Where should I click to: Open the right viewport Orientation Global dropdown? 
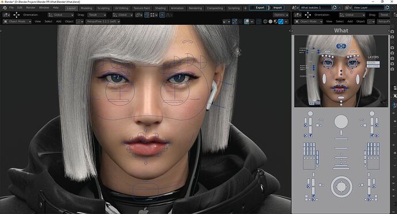tap(352, 15)
